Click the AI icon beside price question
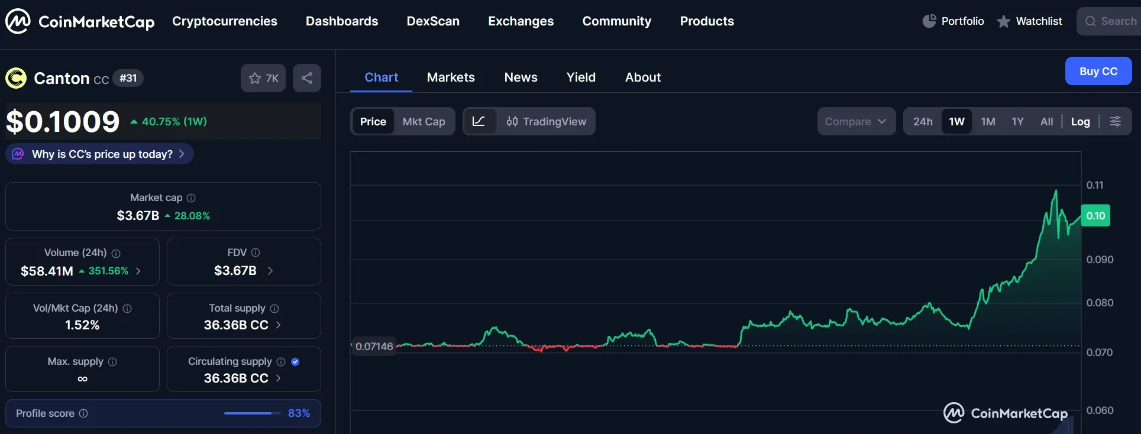Viewport: 1141px width, 434px height. point(18,154)
